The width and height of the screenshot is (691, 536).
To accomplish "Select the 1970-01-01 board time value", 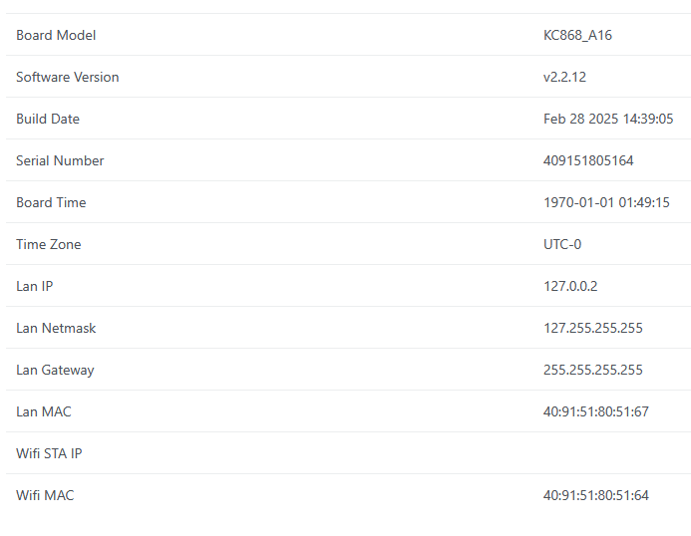I will click(606, 202).
